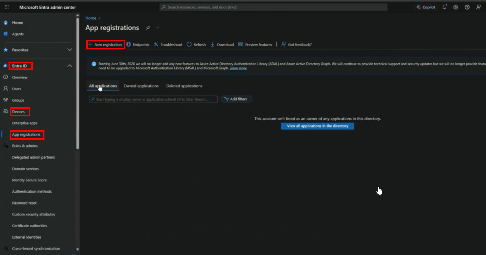Focus the top search resources bar

point(273,7)
